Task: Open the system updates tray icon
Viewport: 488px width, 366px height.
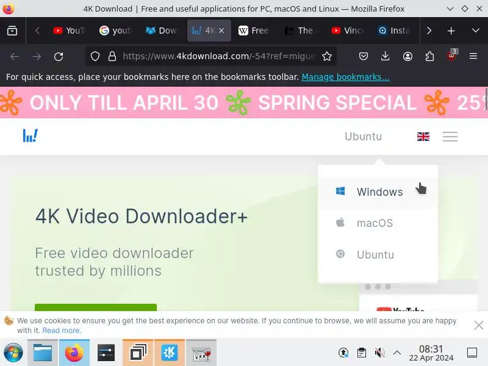Action: coord(343,353)
